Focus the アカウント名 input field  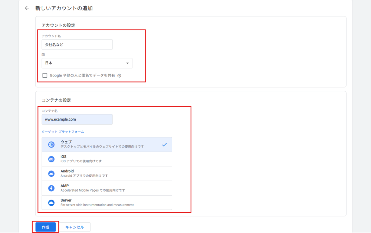pos(77,45)
